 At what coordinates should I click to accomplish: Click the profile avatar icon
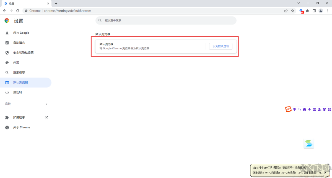click(321, 11)
